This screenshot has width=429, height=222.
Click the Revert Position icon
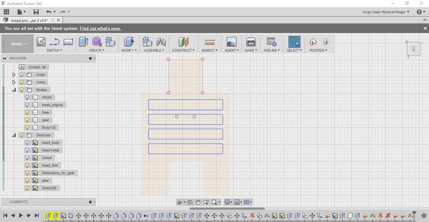pos(326,42)
